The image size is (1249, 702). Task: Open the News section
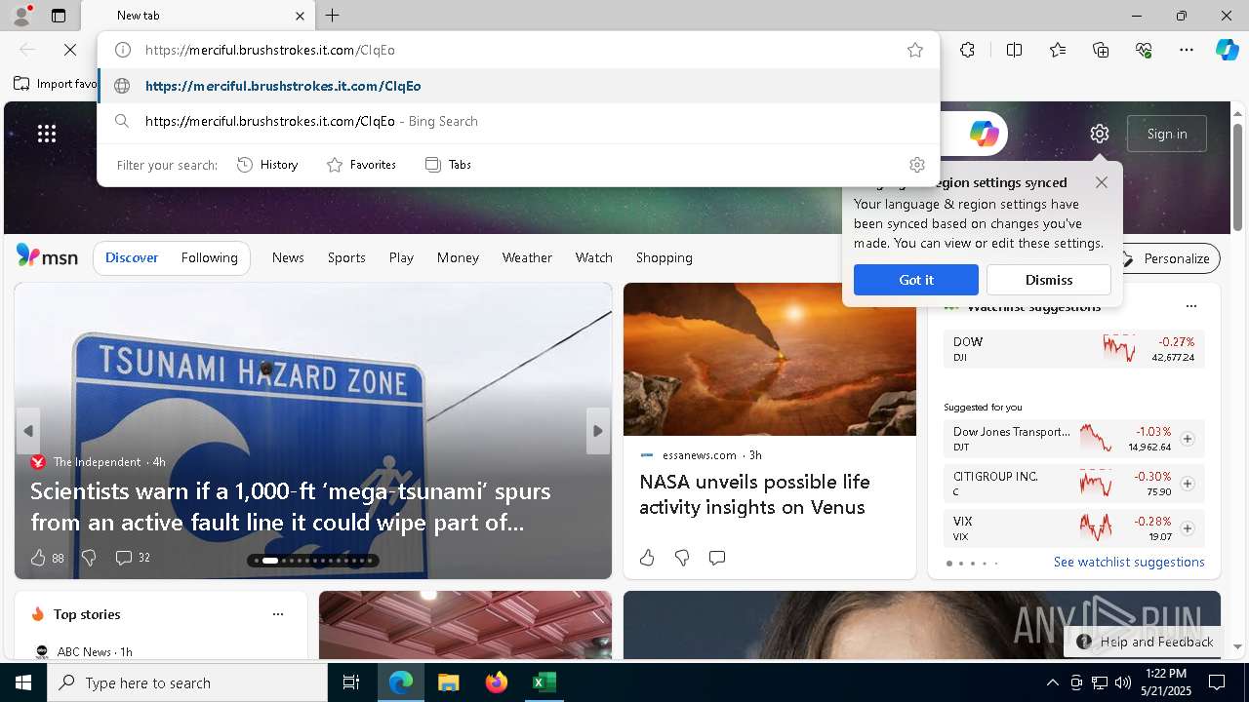coord(288,257)
